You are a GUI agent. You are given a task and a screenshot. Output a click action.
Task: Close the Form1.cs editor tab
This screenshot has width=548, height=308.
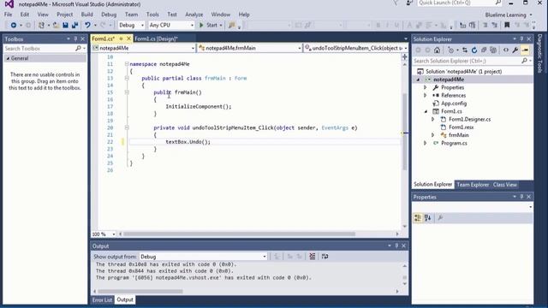pyautogui.click(x=128, y=38)
